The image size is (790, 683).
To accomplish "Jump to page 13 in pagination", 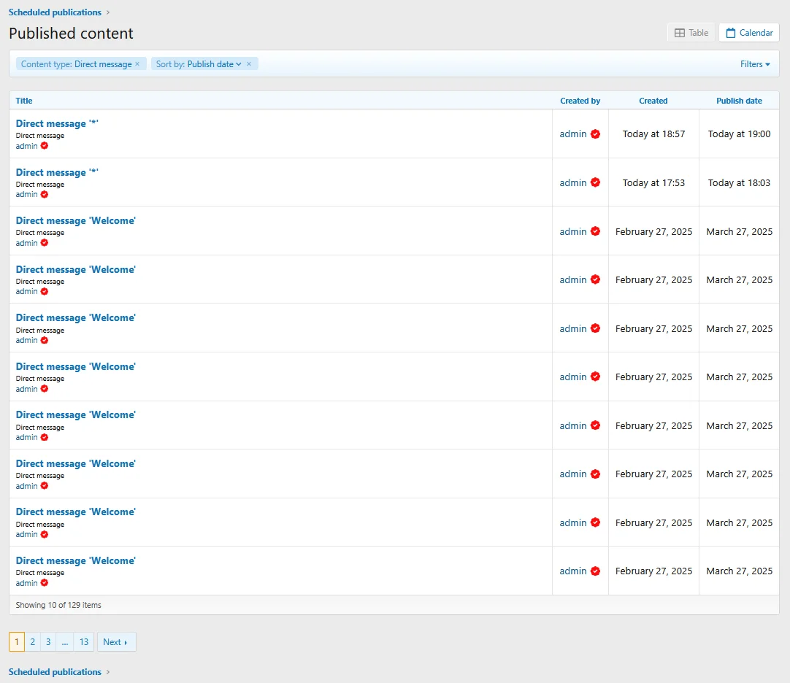I will [83, 642].
